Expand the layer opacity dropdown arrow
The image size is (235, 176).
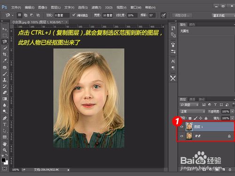point(232,111)
